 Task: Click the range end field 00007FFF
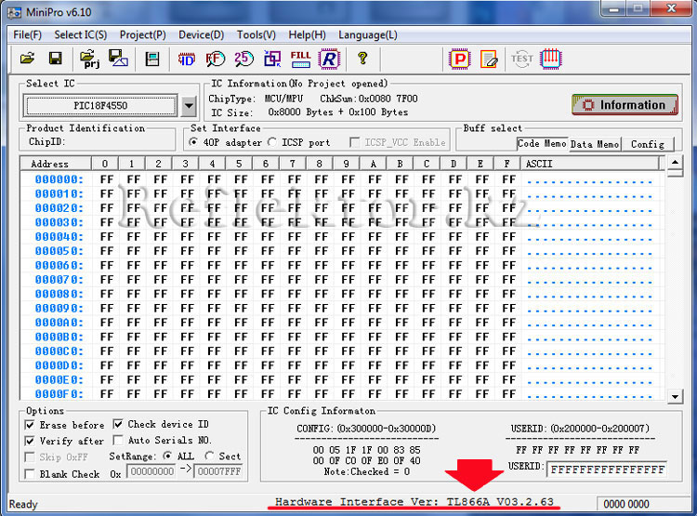(x=219, y=471)
